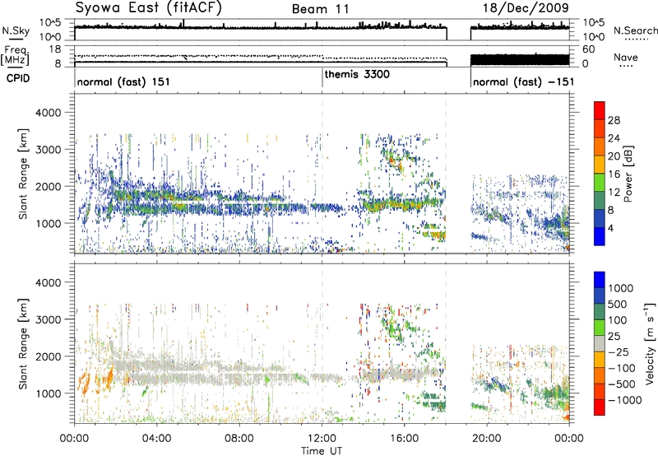The image size is (658, 456).
Task: Click the "16" label on Power colorbar
Action: (x=614, y=174)
